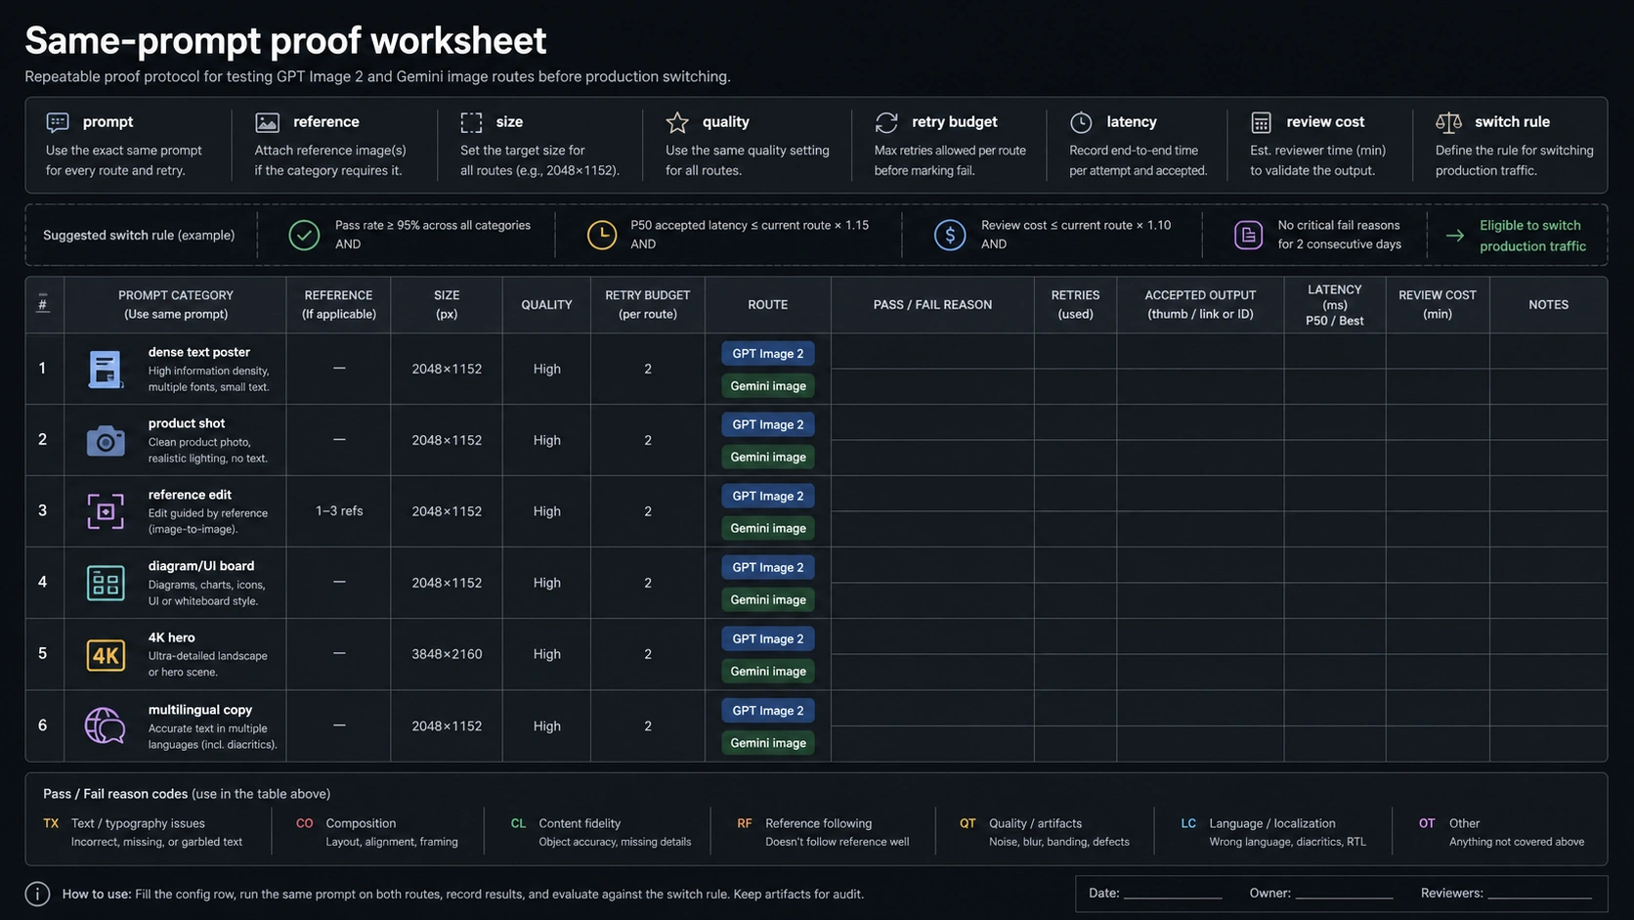This screenshot has height=920, width=1634.
Task: Click the dense text poster document icon
Action: (x=106, y=370)
